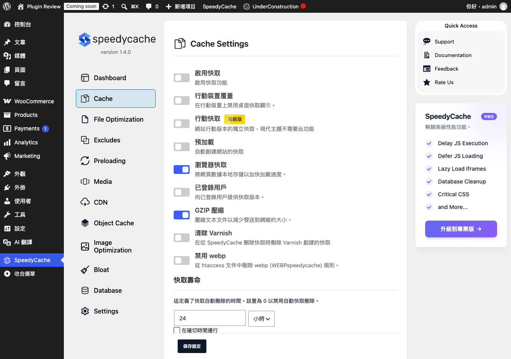Enable the 清除 Varnish toggle

(x=182, y=238)
